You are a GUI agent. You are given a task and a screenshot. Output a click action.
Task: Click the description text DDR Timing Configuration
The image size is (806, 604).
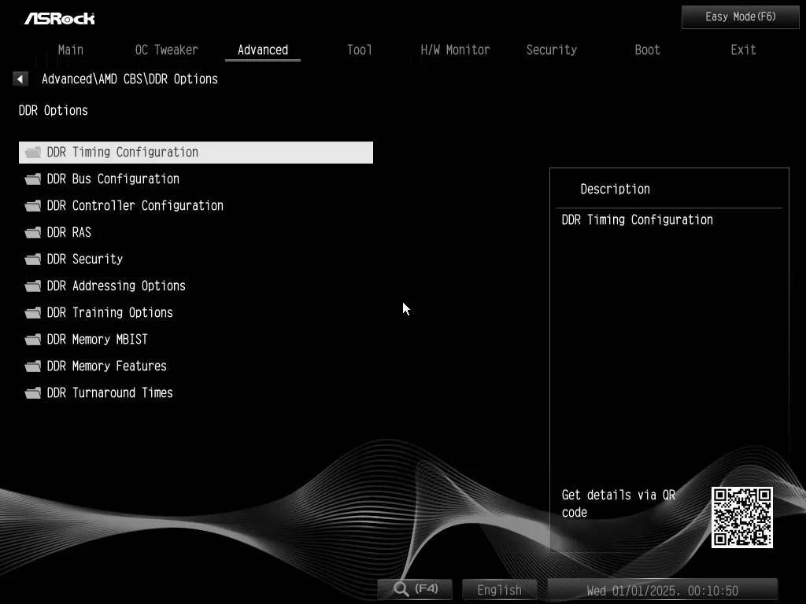pos(637,220)
